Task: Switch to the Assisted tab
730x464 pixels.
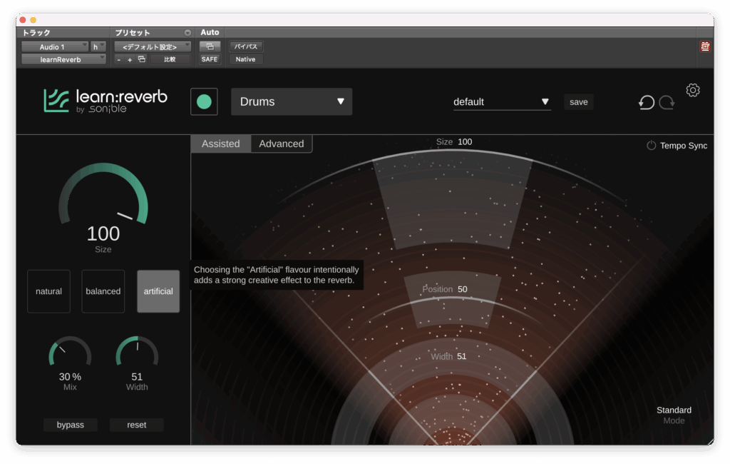Action: (221, 143)
